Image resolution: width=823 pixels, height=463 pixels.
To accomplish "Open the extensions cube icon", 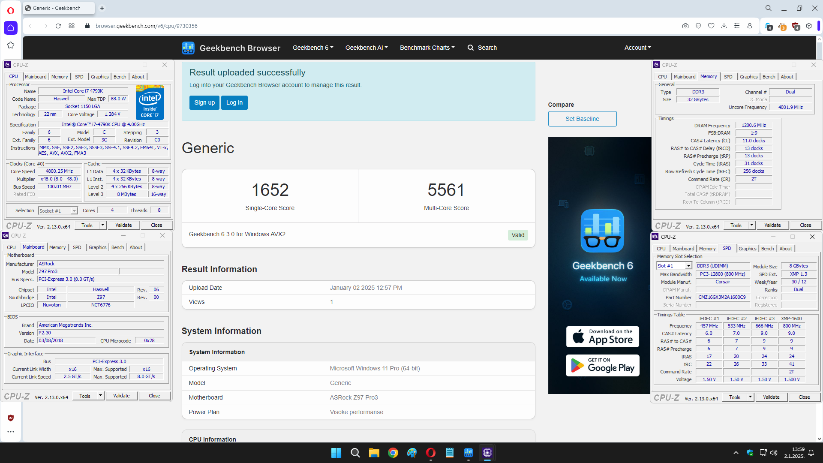I will click(x=809, y=26).
